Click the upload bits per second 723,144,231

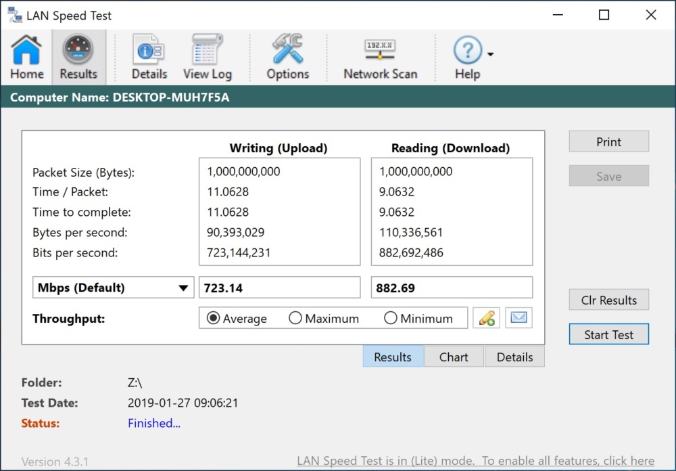[x=239, y=252]
